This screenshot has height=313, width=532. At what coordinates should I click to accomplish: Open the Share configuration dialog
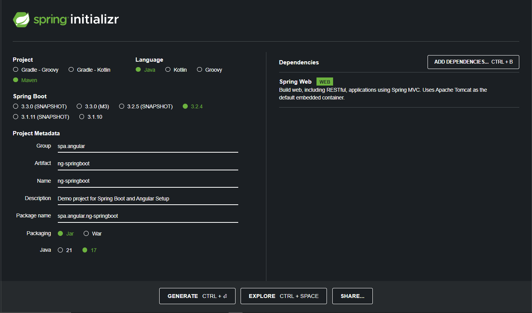click(352, 296)
